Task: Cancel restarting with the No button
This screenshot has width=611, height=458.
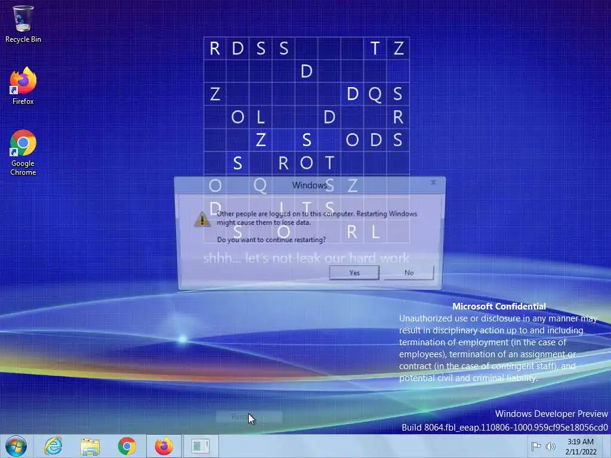Action: click(x=409, y=273)
